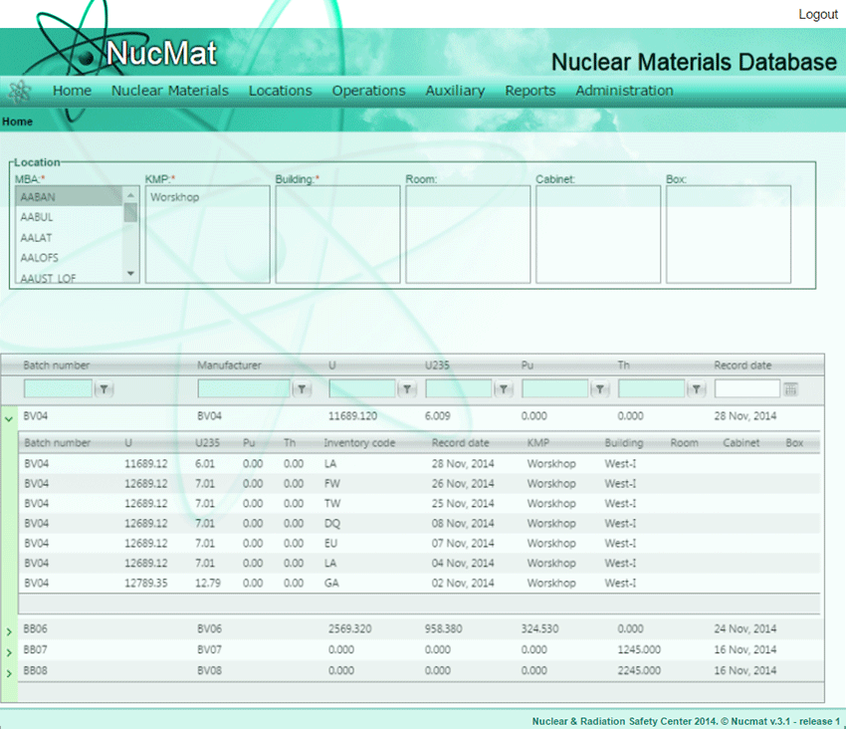Collapse the expanded BV04 batch row
846x729 pixels.
10,419
